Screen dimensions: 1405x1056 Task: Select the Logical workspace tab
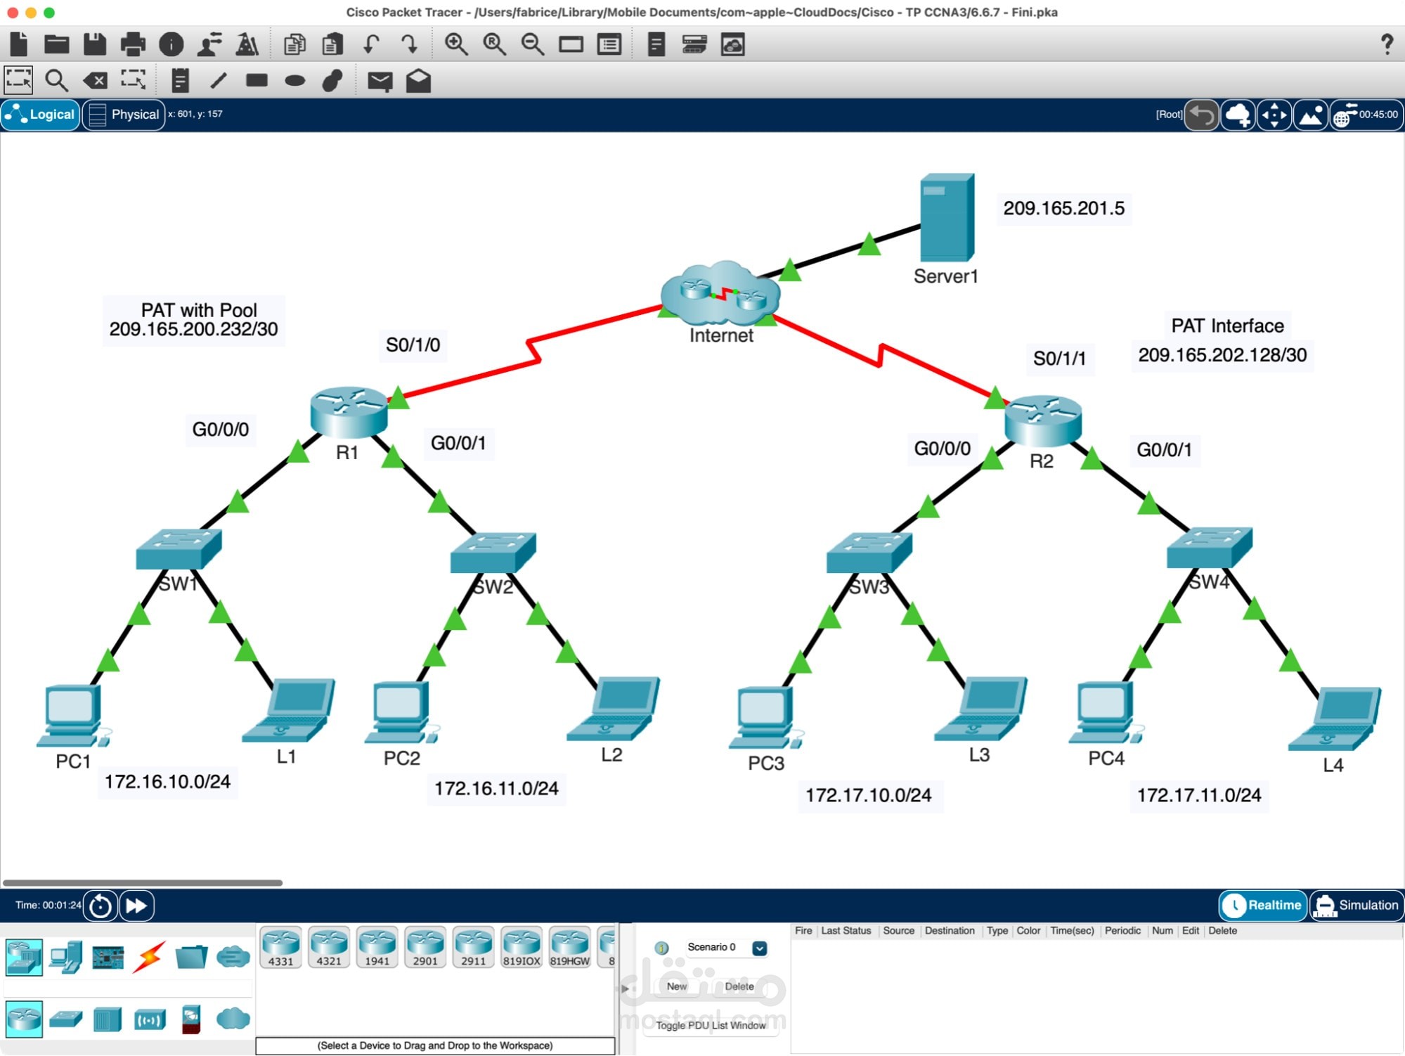coord(41,115)
